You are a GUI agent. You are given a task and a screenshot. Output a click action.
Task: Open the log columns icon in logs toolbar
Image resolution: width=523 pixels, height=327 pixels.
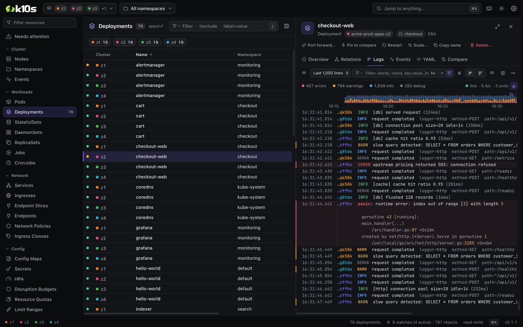pos(503,73)
